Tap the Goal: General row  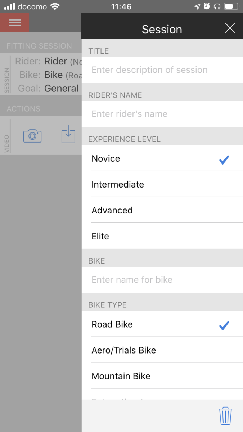pos(47,89)
